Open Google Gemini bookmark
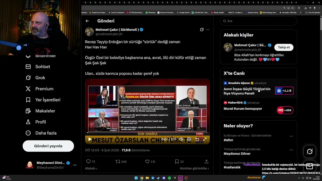Image resolution: width=322 pixels, height=181 pixels. click(x=183, y=13)
